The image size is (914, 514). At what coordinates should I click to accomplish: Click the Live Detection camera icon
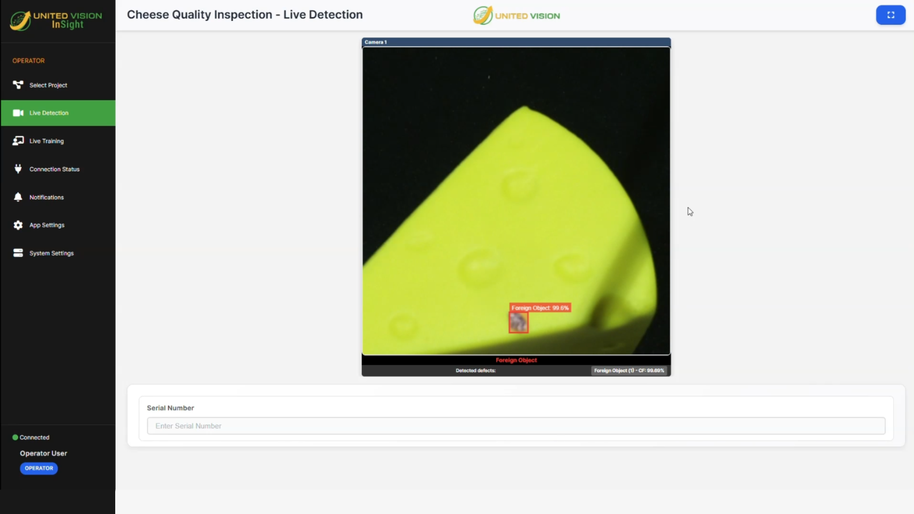pyautogui.click(x=18, y=113)
